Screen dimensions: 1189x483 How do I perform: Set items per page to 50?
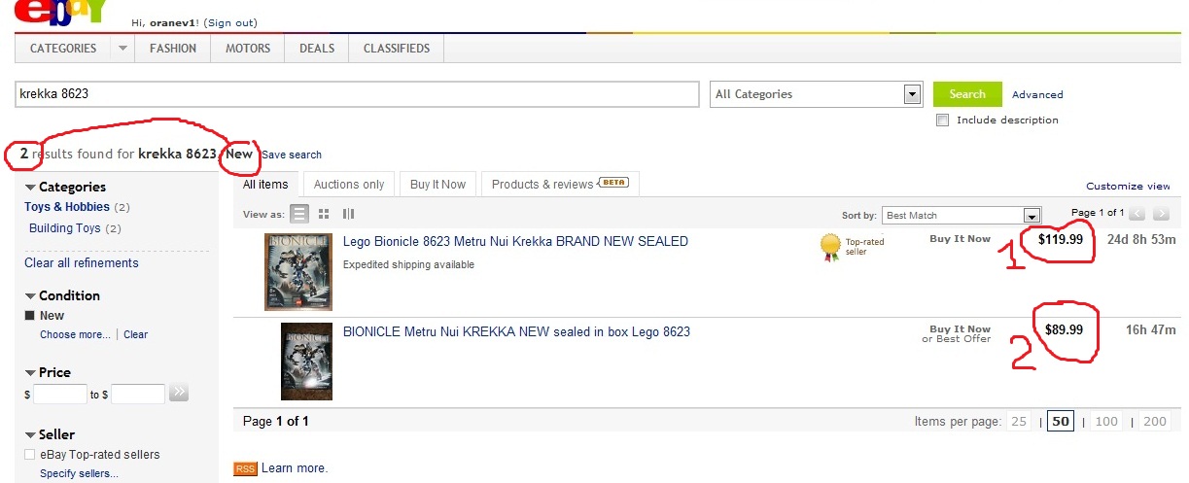[1060, 422]
